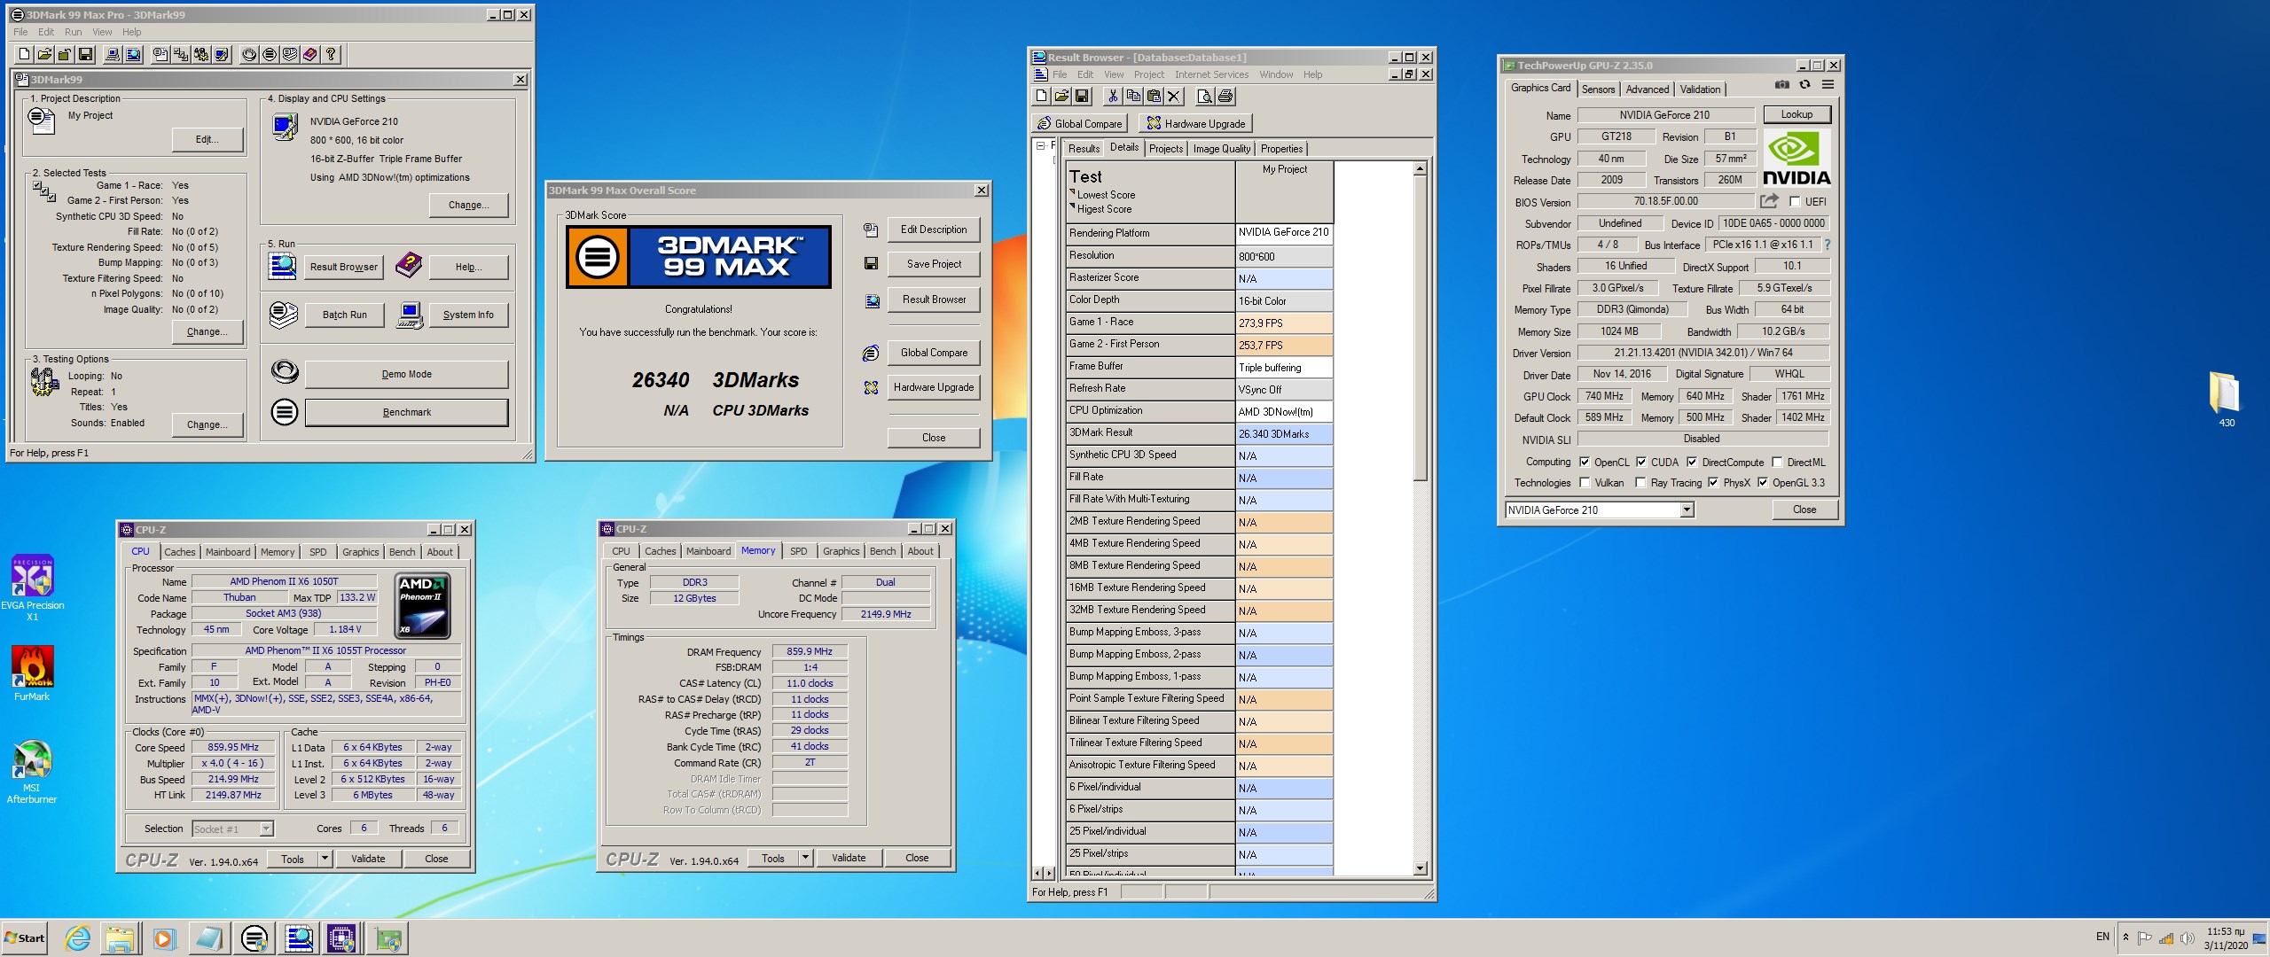2270x957 pixels.
Task: Open the Tools dropdown arrow in CPU-Z Memory window
Action: click(805, 858)
